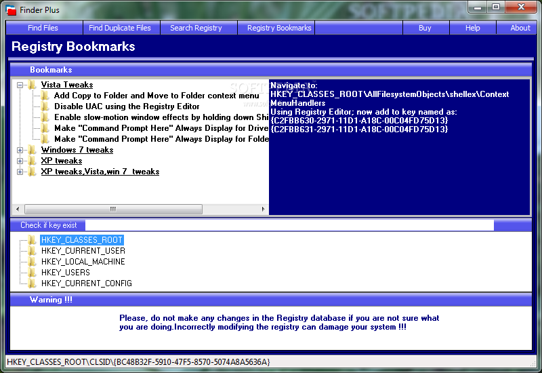Click the HKEY_LOCAL_MACHINE folder icon
The height and width of the screenshot is (373, 542).
[x=32, y=262]
